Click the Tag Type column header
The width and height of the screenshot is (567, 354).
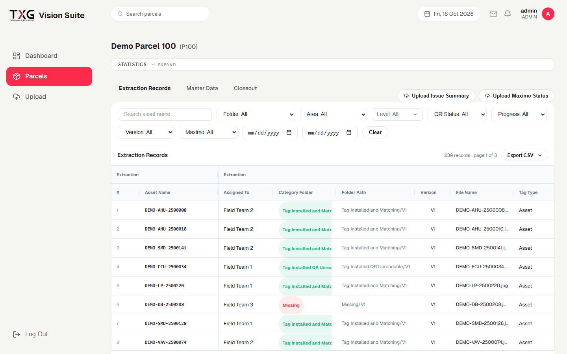click(528, 193)
